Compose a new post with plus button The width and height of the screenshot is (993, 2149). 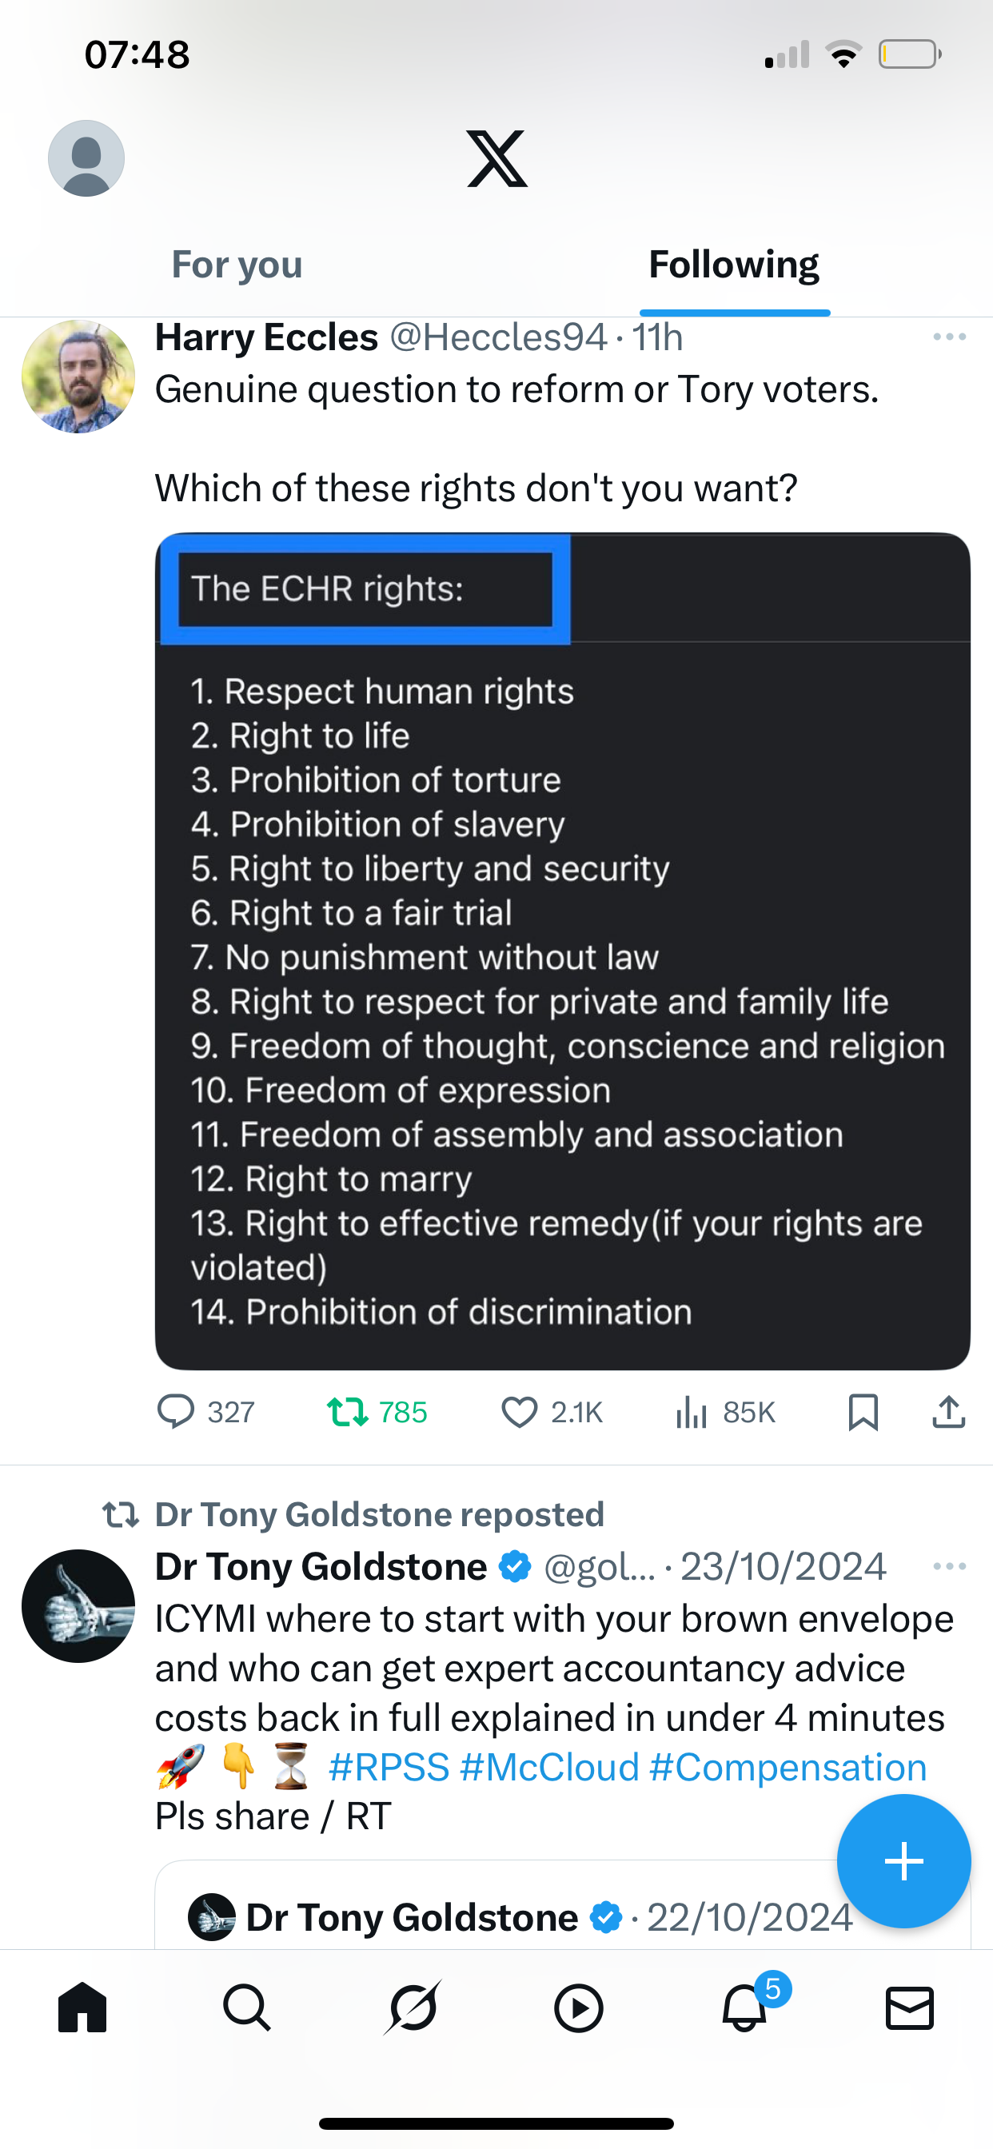[903, 1861]
